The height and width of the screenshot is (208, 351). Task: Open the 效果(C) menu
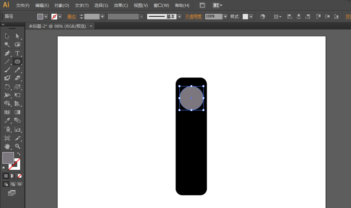coord(121,5)
